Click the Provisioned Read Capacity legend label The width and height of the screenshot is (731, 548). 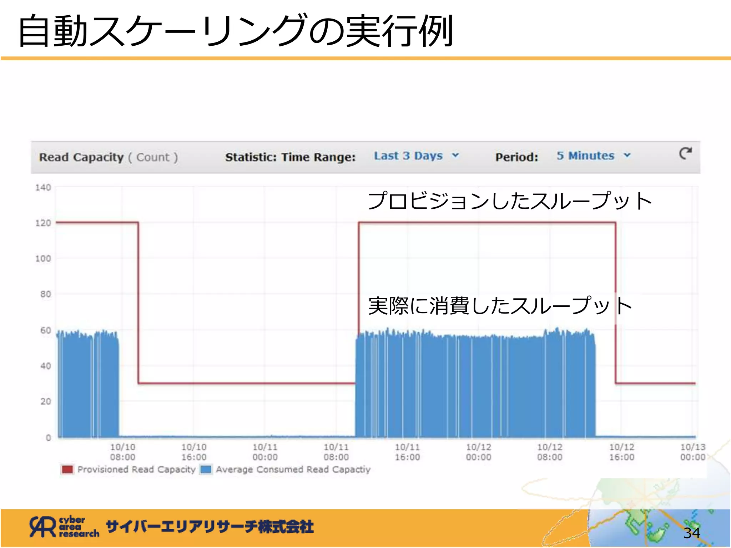point(136,470)
